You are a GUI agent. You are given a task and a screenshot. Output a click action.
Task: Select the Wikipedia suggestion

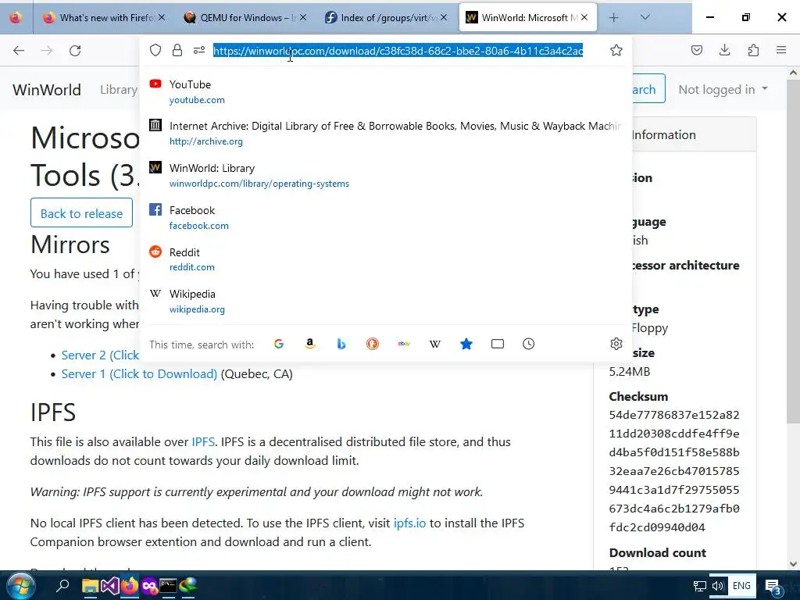[386, 302]
